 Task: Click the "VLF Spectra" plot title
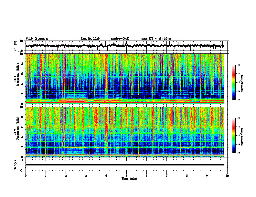coord(37,39)
